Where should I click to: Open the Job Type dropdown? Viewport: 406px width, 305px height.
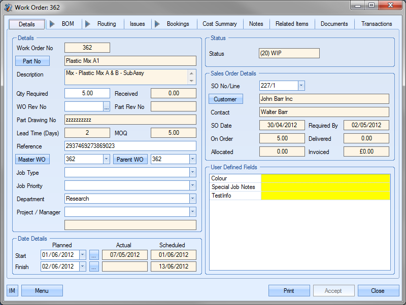point(192,172)
